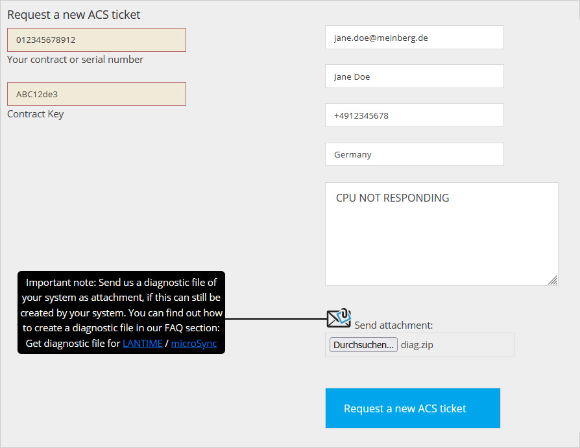
Task: Click the Germany country field
Action: click(414, 154)
